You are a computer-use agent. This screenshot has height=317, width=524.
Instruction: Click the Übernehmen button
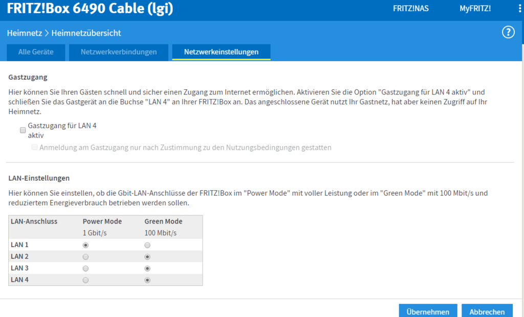[x=428, y=311]
